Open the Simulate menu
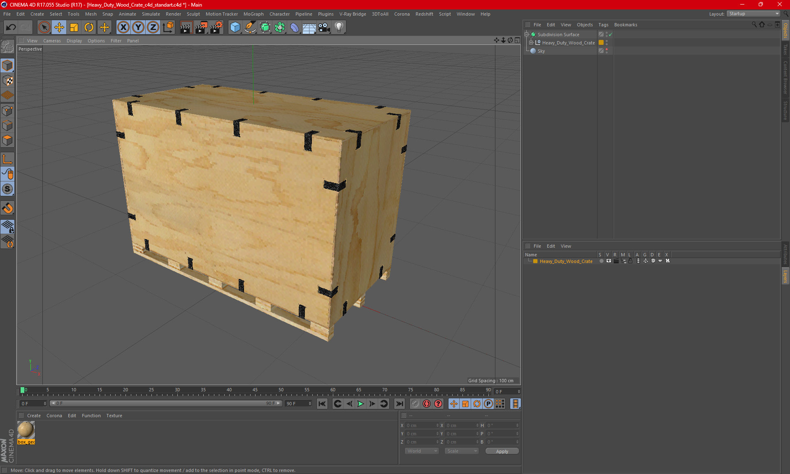Viewport: 790px width, 474px height. (151, 14)
